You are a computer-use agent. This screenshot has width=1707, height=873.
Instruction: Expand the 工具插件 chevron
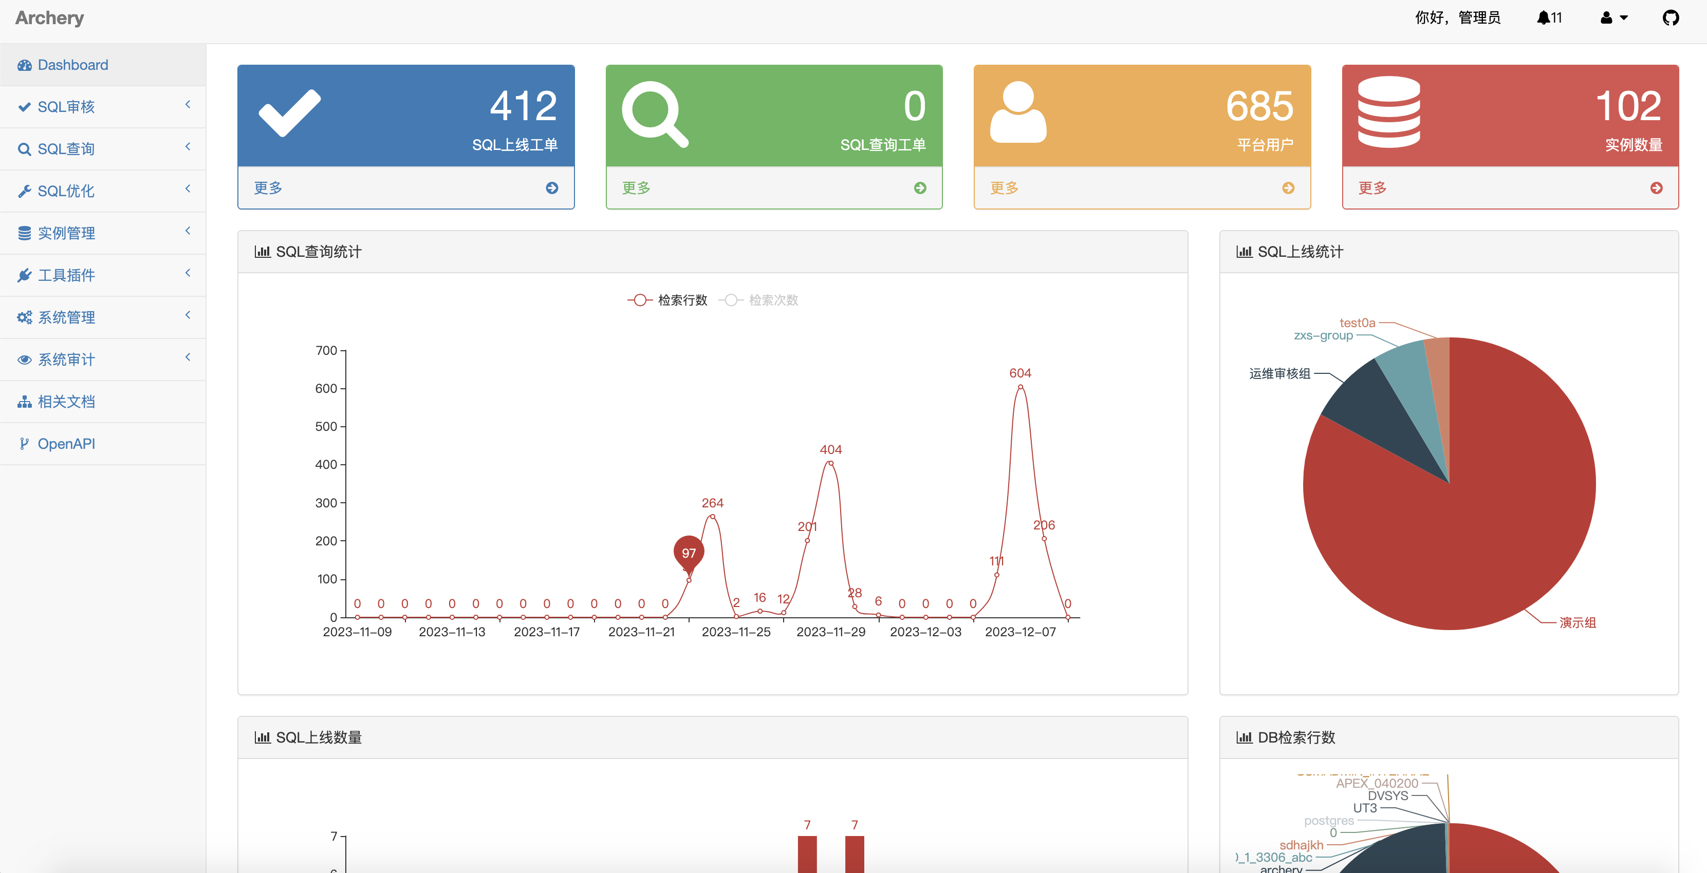188,273
